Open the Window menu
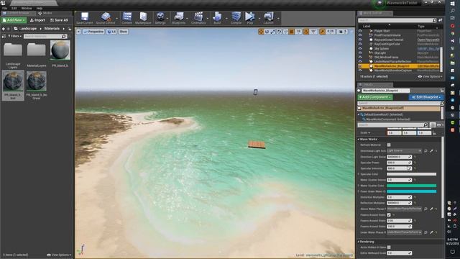The height and width of the screenshot is (259, 460). tap(27, 8)
